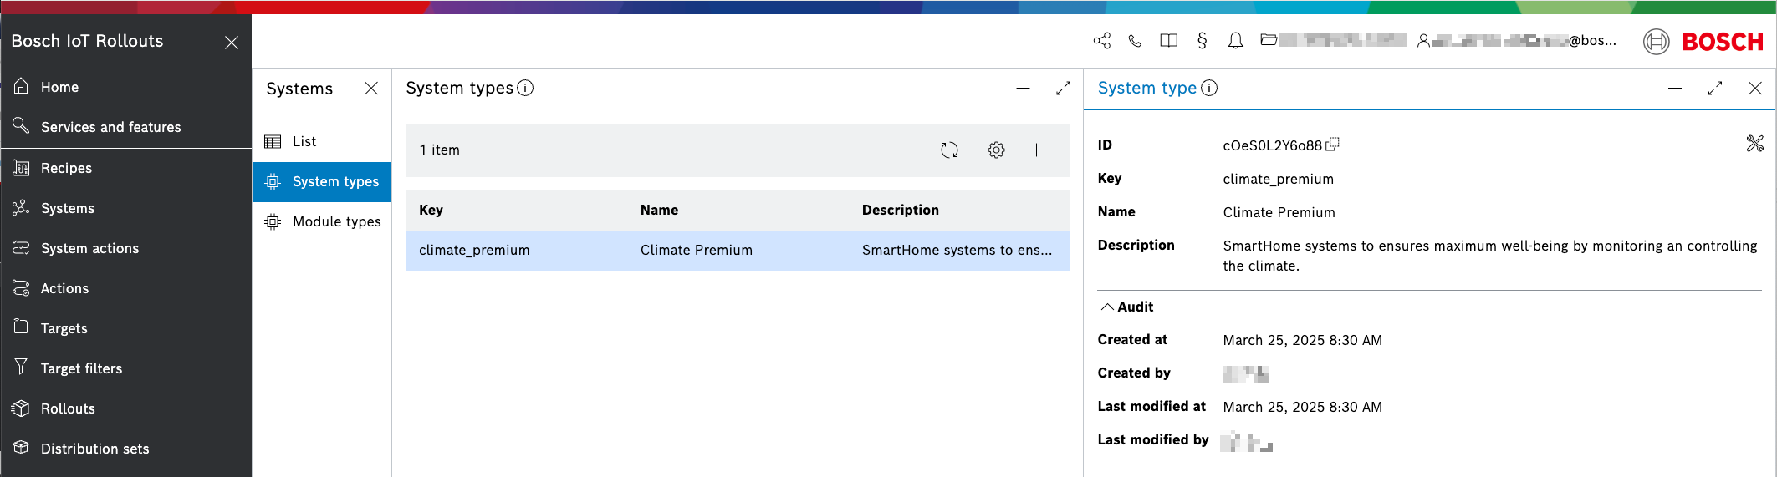Image resolution: width=1777 pixels, height=477 pixels.
Task: Open the notifications bell
Action: 1235,41
